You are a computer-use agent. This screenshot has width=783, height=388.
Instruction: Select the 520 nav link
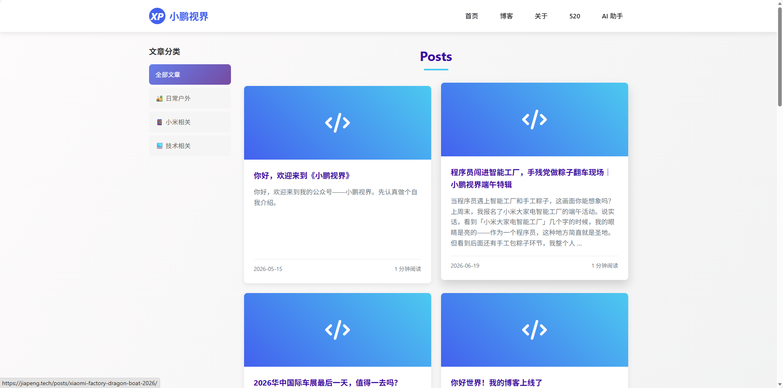pos(575,16)
